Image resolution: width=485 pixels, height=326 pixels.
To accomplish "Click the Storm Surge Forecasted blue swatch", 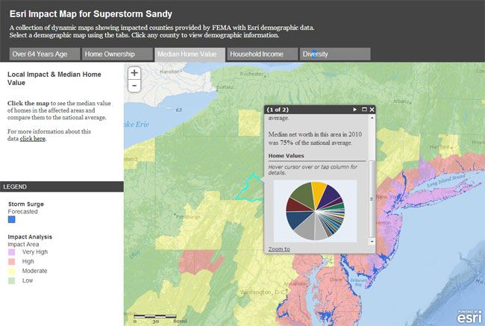I will tap(11, 219).
